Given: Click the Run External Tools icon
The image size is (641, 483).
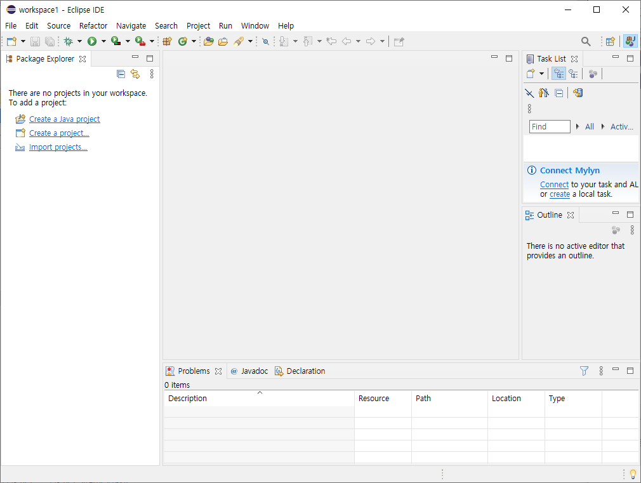Looking at the screenshot, I should (140, 41).
